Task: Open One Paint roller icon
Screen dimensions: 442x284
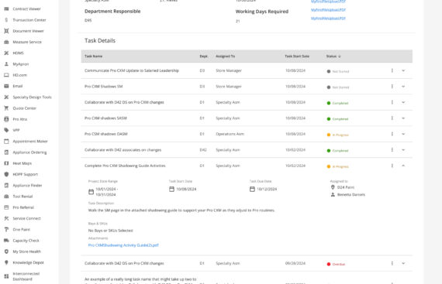Action: pos(6,230)
